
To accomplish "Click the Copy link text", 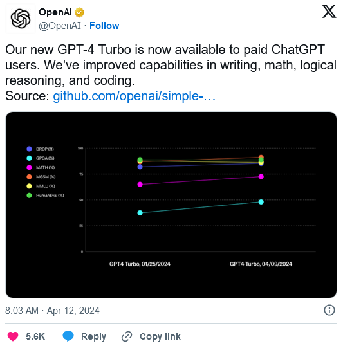I will 160,336.
